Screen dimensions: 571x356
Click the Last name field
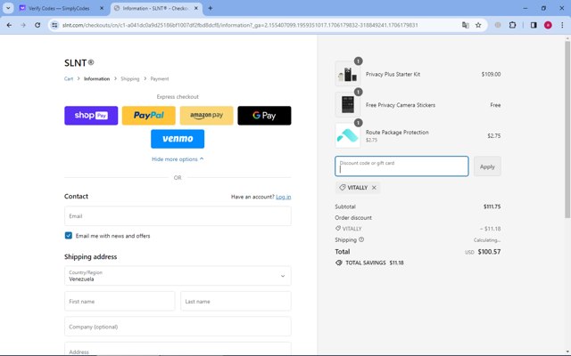point(236,301)
